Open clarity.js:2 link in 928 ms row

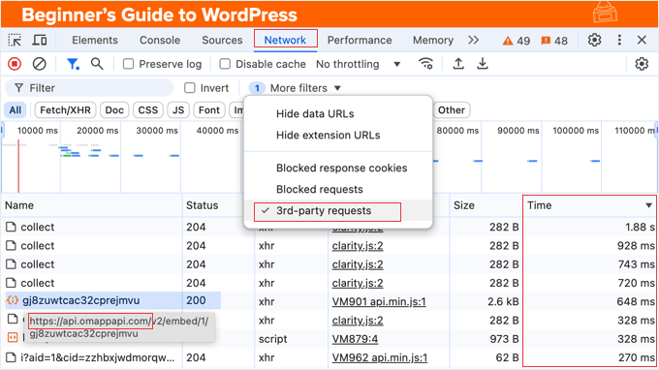(358, 246)
